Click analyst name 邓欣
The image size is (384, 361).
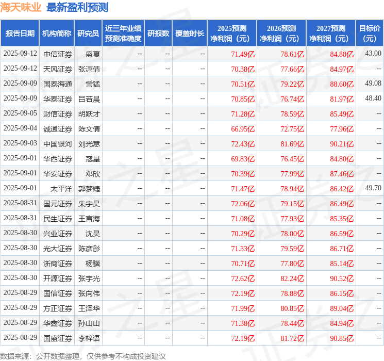coord(93,174)
